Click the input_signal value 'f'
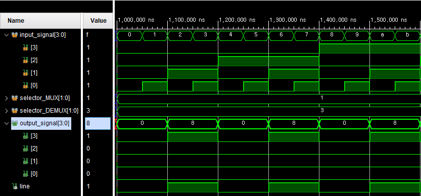421x196 pixels. pos(88,35)
